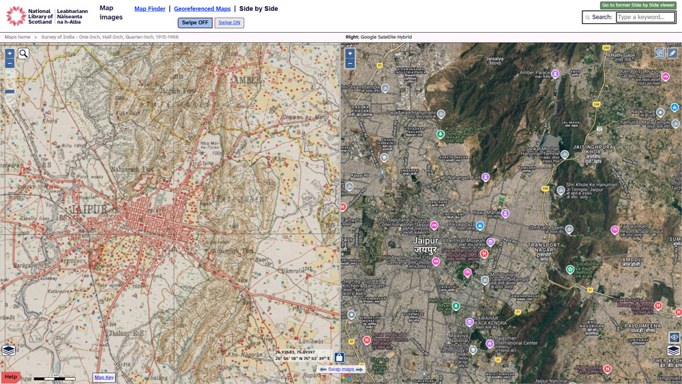
Task: Click the search keyword input field
Action: pyautogui.click(x=645, y=18)
